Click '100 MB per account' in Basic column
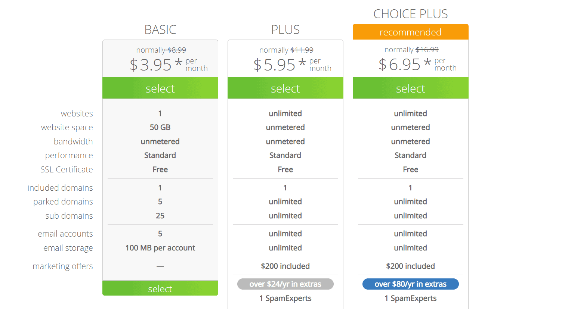Viewport: 565px width, 309px height. [160, 248]
